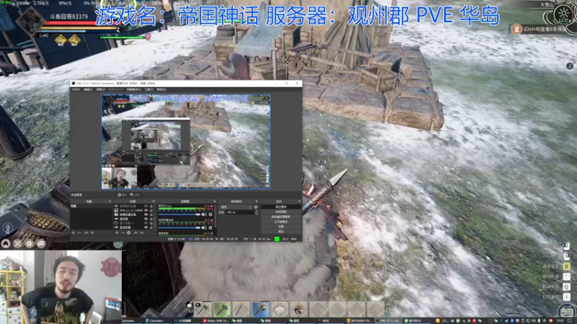Open OBS 视图 menu
This screenshot has height=324, width=577.
click(x=100, y=89)
